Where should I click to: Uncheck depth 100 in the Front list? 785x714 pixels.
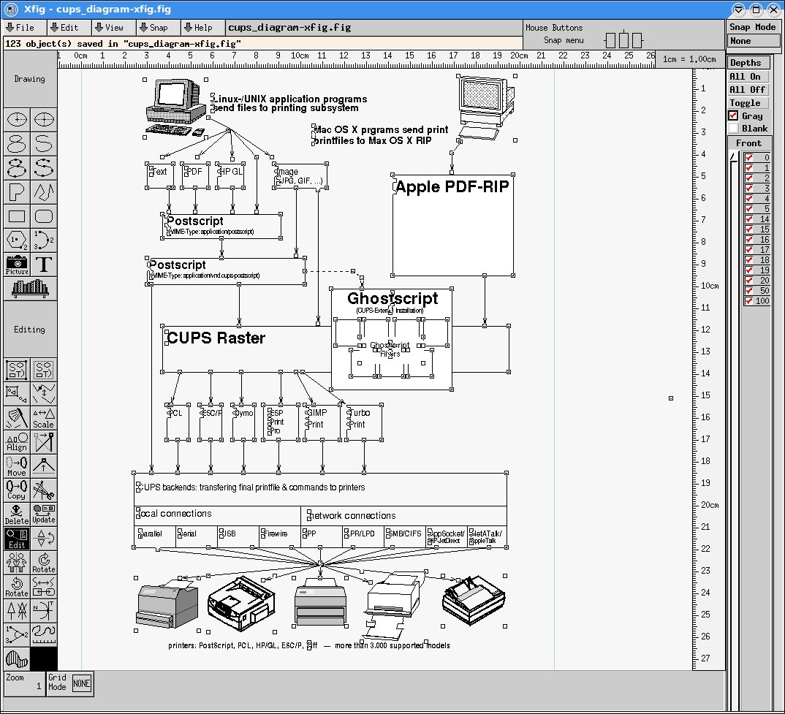[749, 301]
